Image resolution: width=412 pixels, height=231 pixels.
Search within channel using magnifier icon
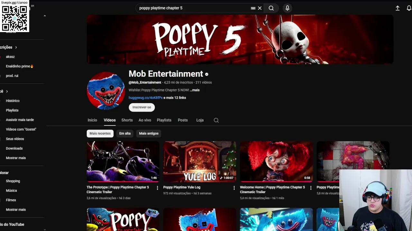pos(216,120)
